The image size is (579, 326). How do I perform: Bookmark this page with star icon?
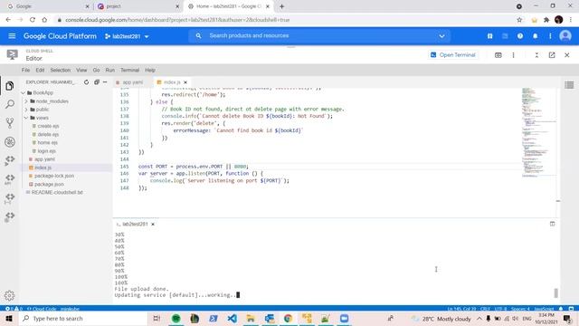[519, 20]
